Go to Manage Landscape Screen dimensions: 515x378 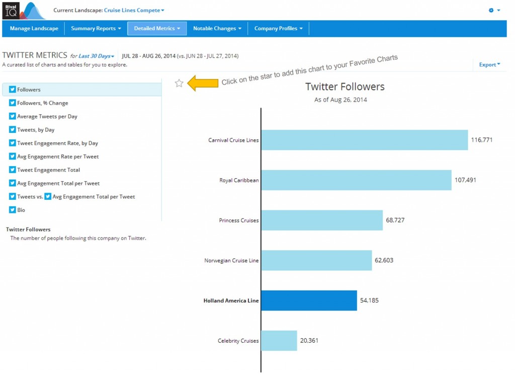pos(34,28)
